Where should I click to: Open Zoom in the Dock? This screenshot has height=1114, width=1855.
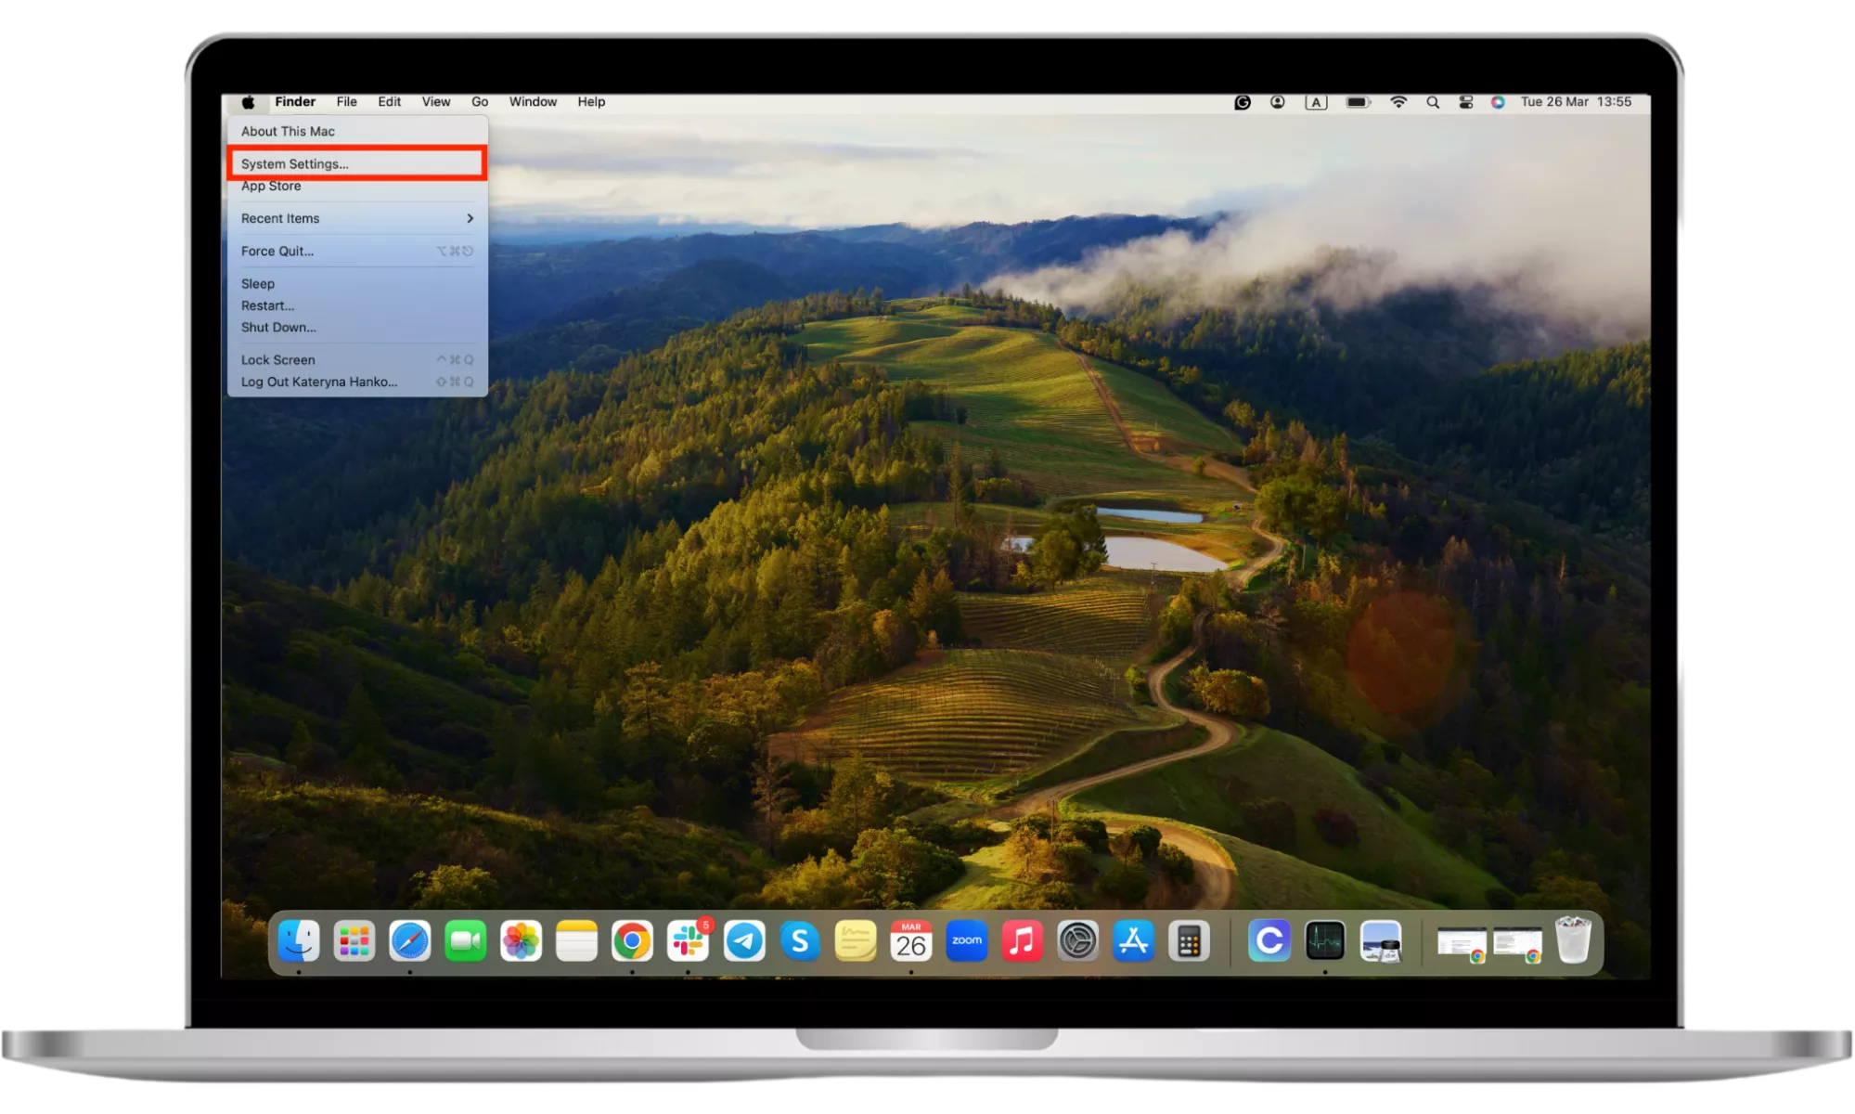[x=966, y=941]
